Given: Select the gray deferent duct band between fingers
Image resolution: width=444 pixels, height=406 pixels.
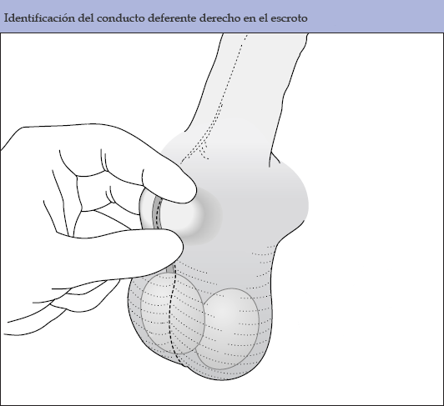Looking at the screenshot, I should (x=157, y=213).
